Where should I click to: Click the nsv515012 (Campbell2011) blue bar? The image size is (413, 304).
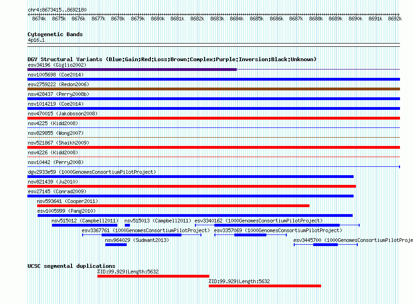click(x=84, y=225)
